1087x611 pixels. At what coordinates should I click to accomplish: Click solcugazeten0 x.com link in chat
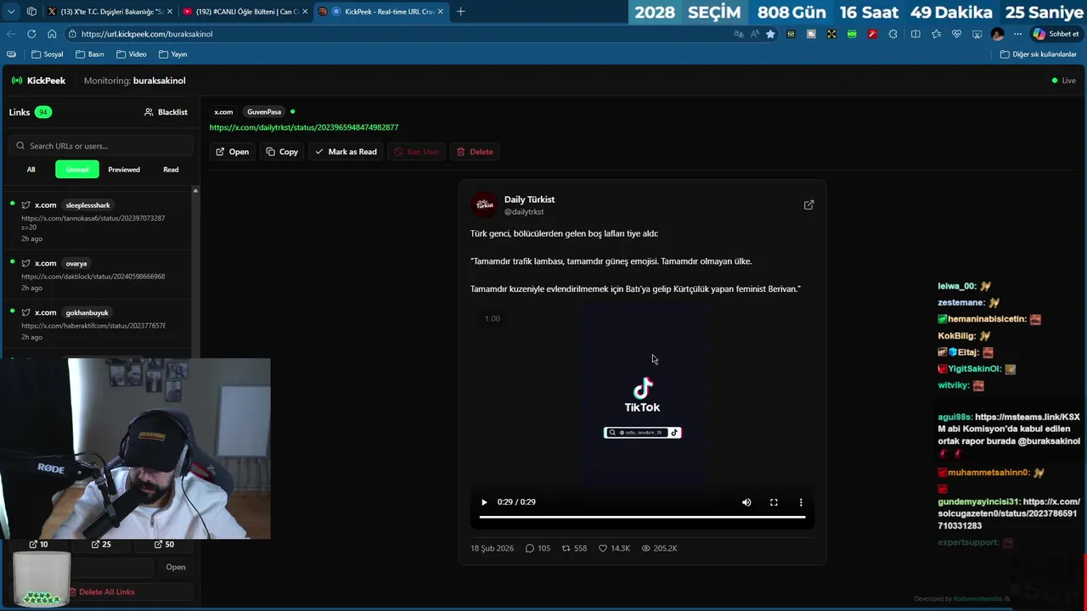click(1010, 514)
